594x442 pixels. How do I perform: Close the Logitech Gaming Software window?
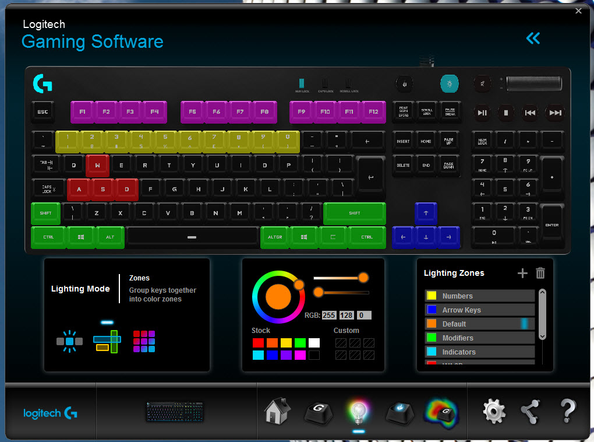[x=578, y=10]
